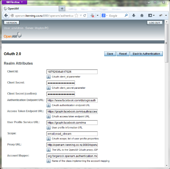Click info icon for OAuth client_id parameter
Viewport: 170px width, 169px height.
tap(49, 77)
